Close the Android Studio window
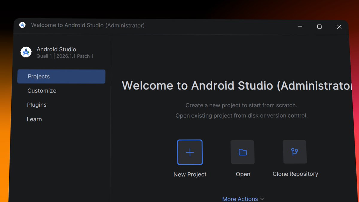Image resolution: width=359 pixels, height=202 pixels. (x=339, y=27)
